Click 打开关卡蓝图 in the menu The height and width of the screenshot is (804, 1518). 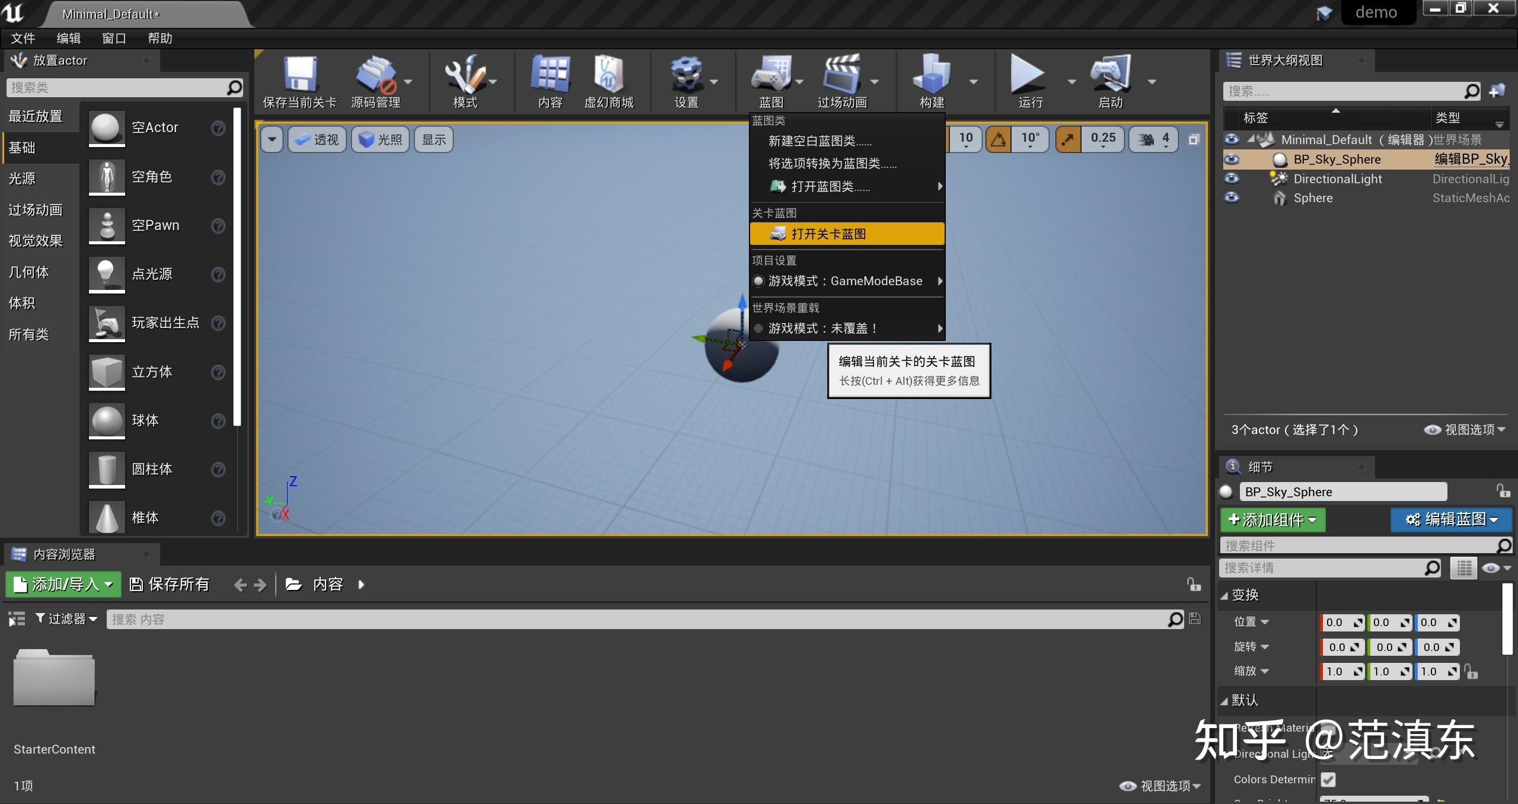click(829, 233)
